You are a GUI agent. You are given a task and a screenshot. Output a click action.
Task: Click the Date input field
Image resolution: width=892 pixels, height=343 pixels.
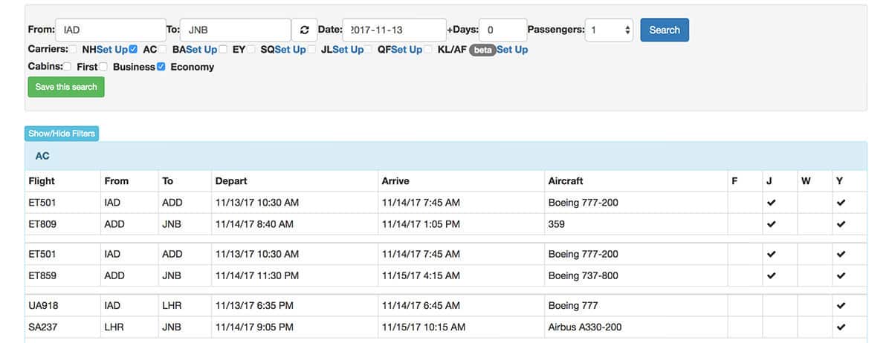(x=394, y=30)
